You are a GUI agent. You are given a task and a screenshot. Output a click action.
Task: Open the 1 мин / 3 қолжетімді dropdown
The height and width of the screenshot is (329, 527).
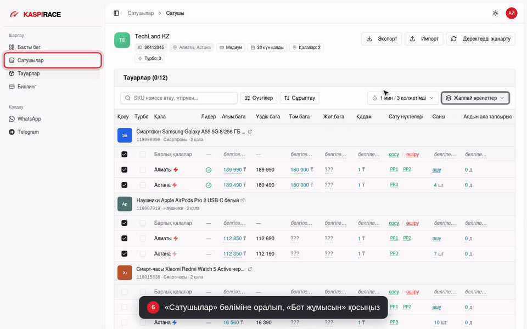(x=402, y=98)
